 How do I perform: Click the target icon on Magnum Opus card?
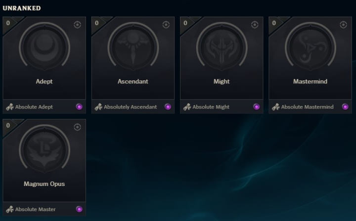(x=78, y=127)
